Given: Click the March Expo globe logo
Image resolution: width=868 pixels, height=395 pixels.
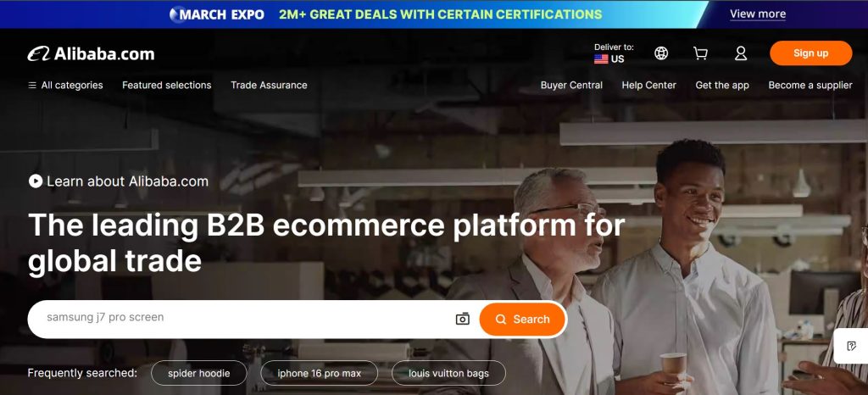Looking at the screenshot, I should [x=177, y=14].
